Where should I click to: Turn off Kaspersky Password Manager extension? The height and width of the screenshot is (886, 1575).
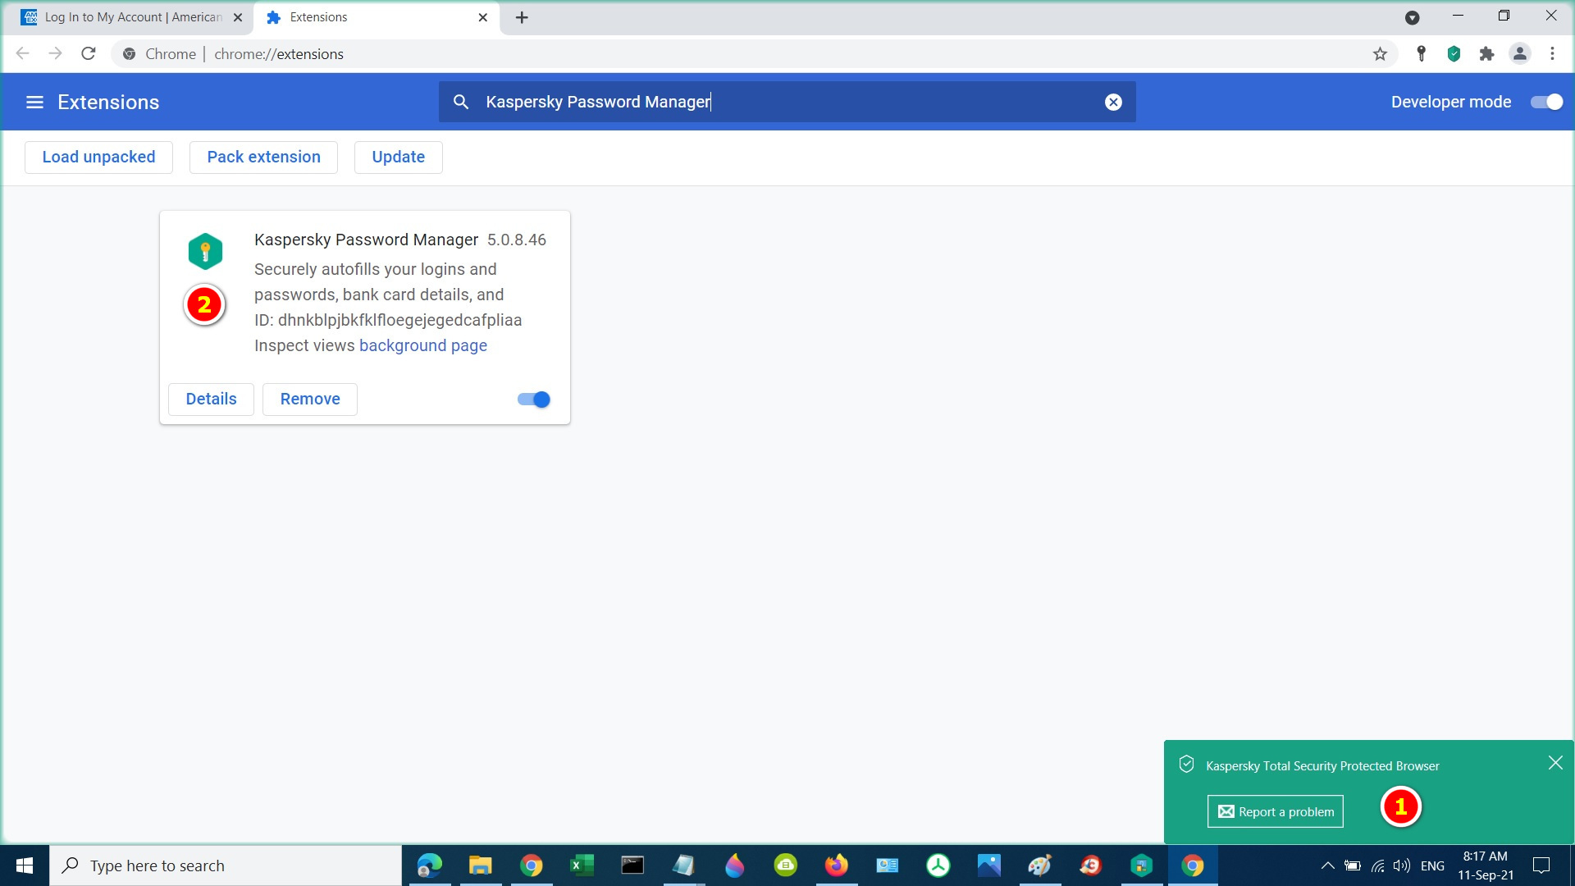pyautogui.click(x=534, y=400)
